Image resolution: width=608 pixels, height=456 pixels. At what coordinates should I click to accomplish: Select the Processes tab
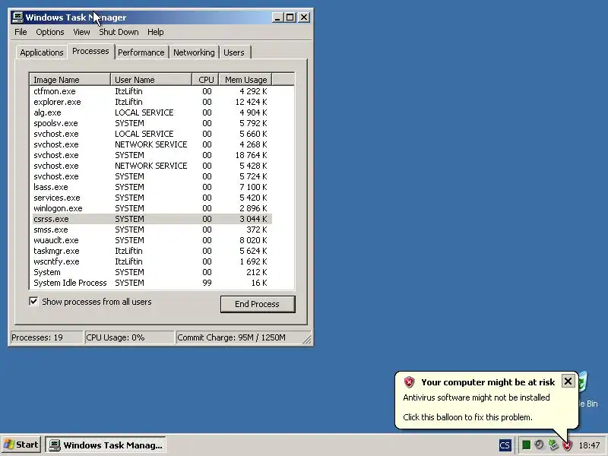pos(90,51)
